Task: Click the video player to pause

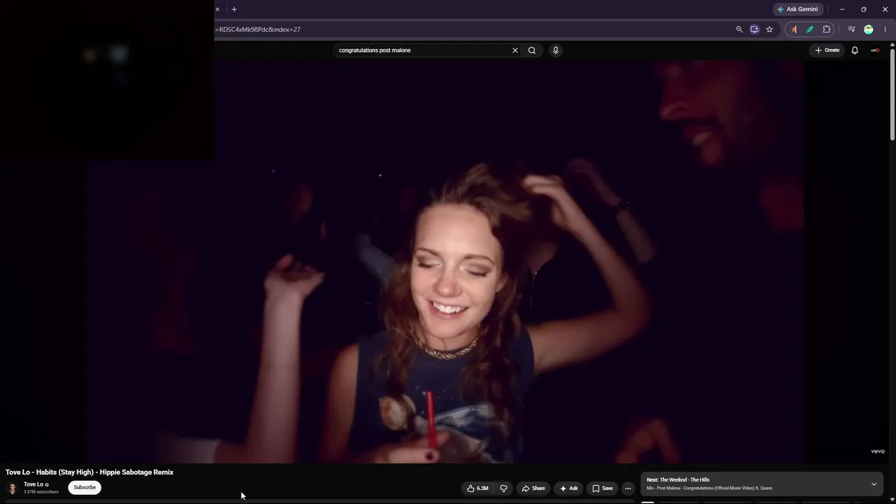Action: coord(444,261)
